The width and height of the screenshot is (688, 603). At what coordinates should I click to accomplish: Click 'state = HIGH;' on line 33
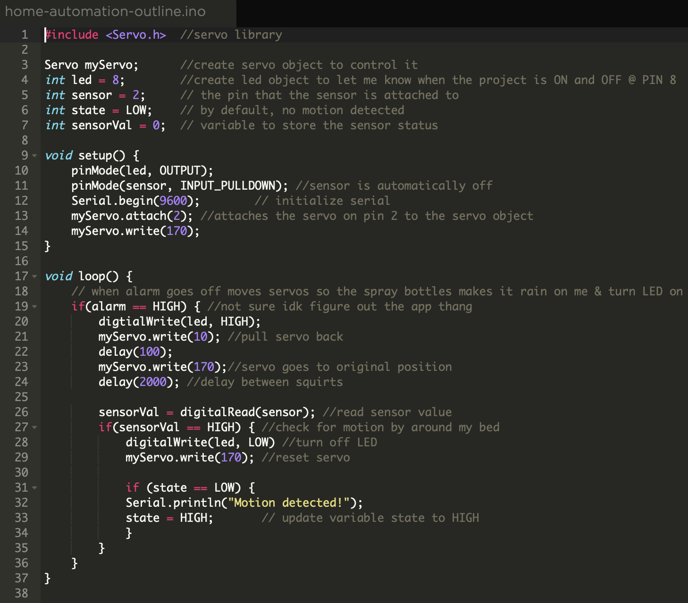(169, 518)
